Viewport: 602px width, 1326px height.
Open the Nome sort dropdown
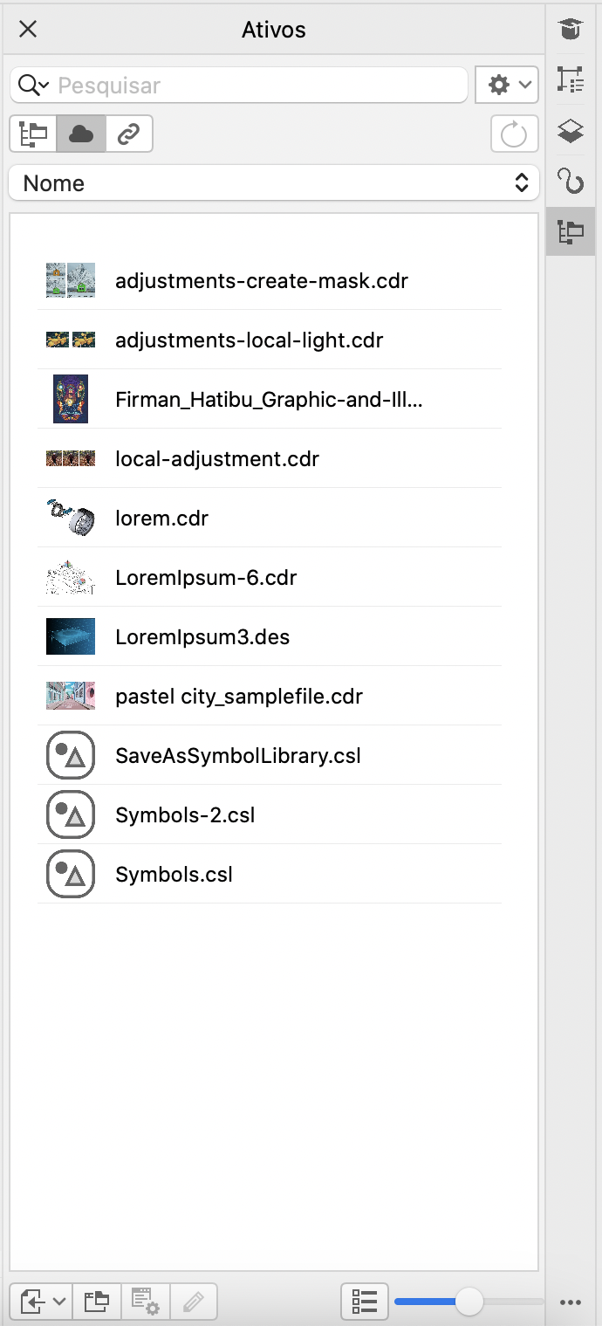(274, 183)
